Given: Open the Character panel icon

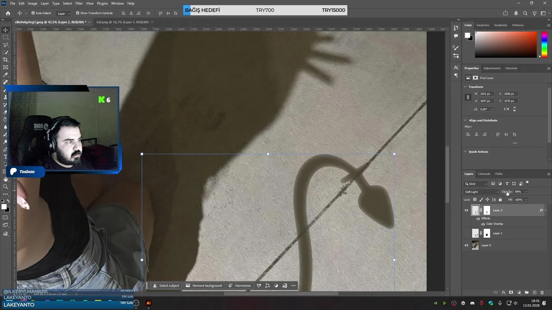Looking at the screenshot, I should click(x=456, y=68).
